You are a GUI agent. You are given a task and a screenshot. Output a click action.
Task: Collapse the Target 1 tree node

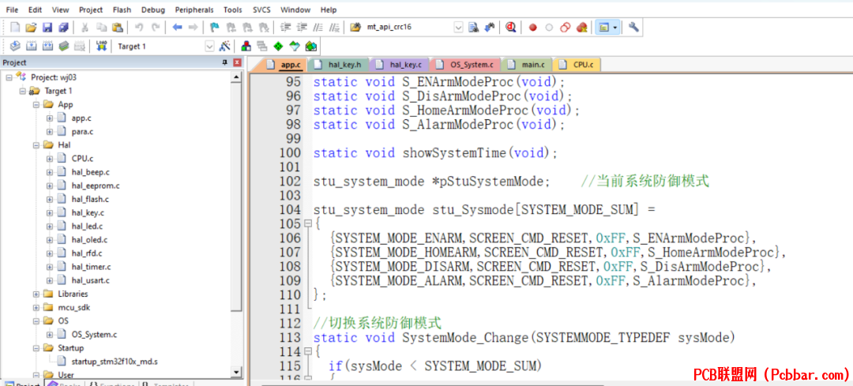[22, 91]
